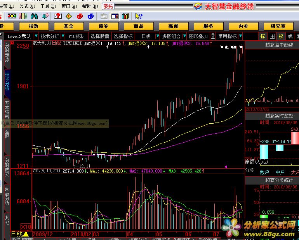The height and width of the screenshot is (240, 299).
Task: Click the 研究室 category button
Action: [278, 26]
